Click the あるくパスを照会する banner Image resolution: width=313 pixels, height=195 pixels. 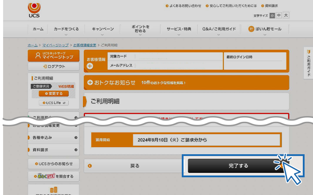coord(54,177)
